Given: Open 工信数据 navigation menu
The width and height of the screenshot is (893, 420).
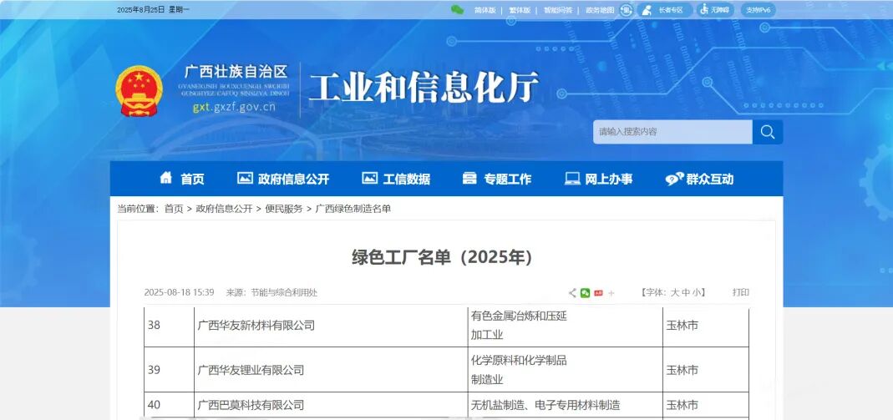Looking at the screenshot, I should point(396,179).
